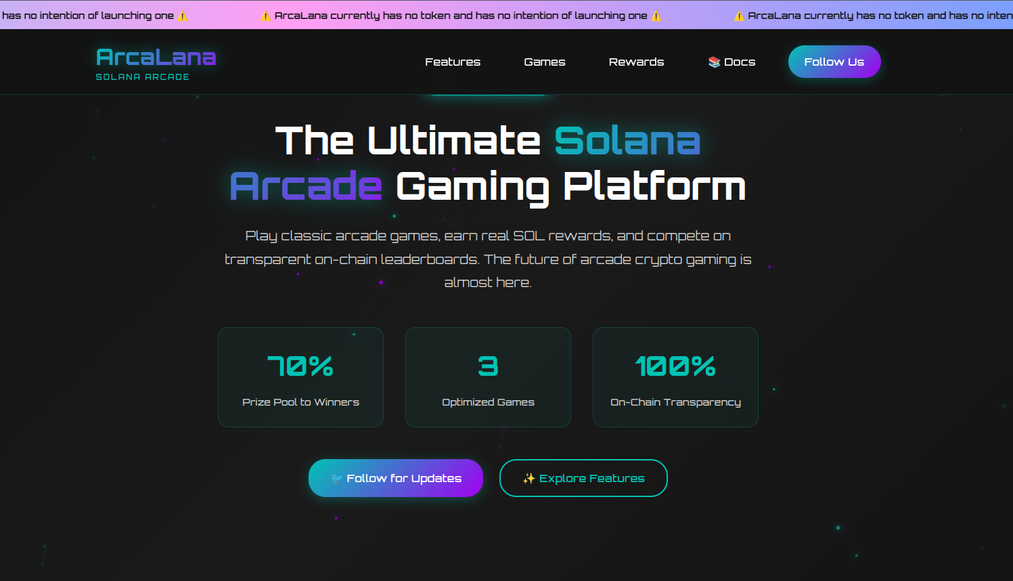Click the Follow for Updates button
This screenshot has height=581, width=1013.
point(396,478)
